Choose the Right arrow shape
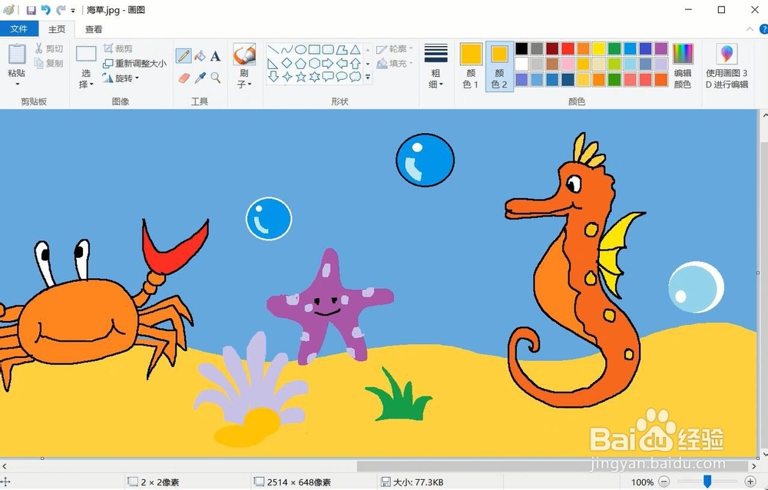The image size is (768, 490). [328, 63]
